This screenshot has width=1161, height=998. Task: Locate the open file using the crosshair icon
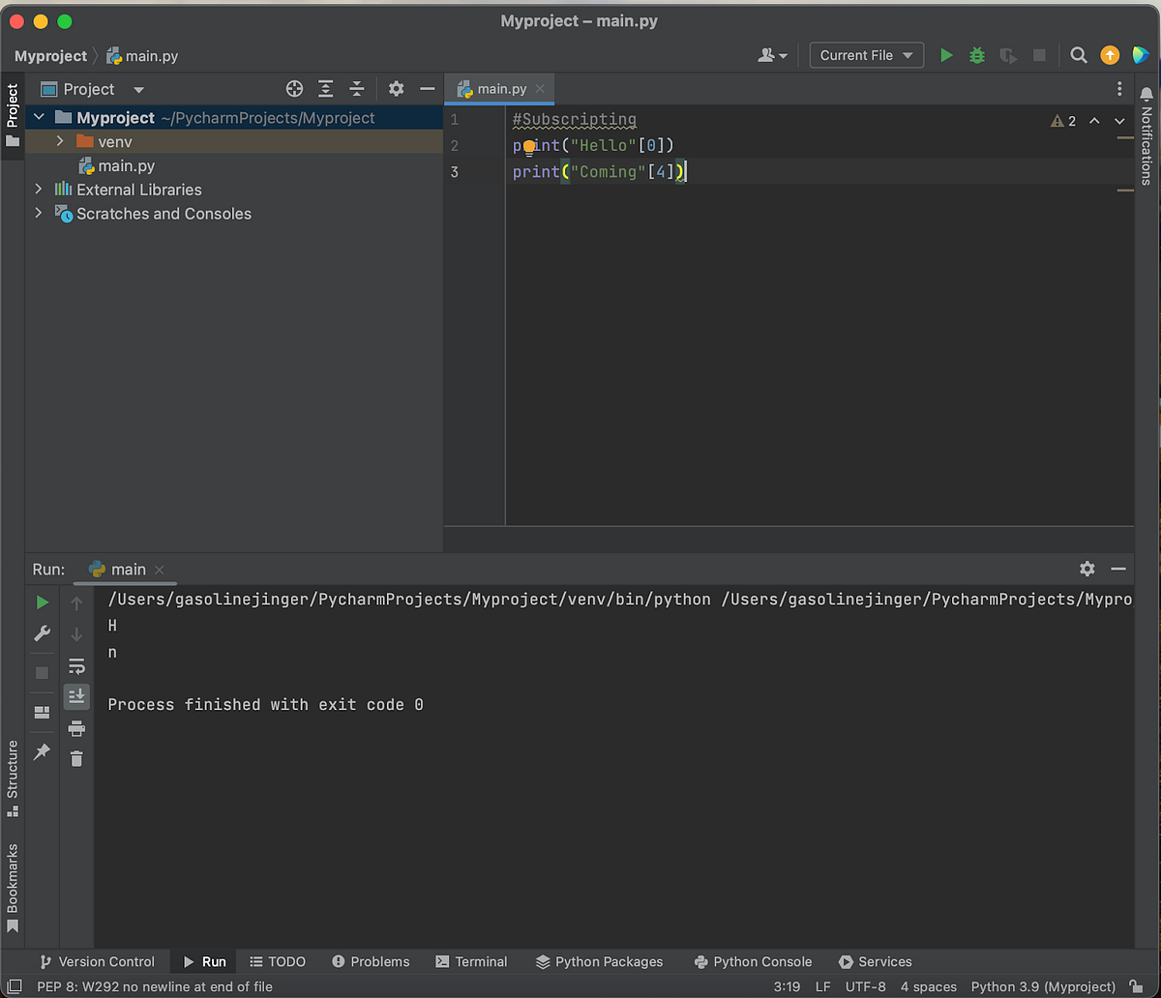[294, 88]
